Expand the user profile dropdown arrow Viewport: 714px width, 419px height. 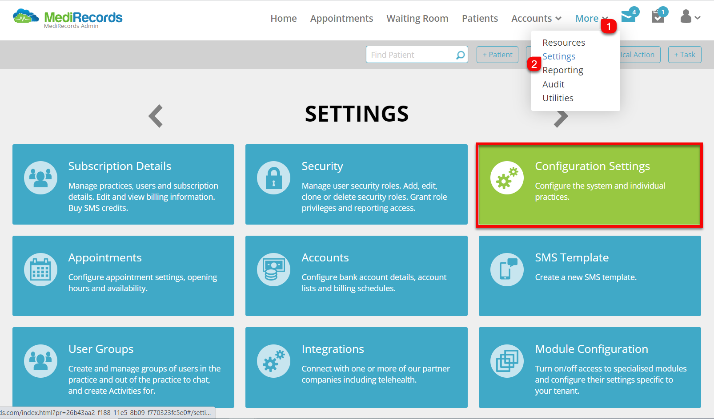pyautogui.click(x=698, y=18)
